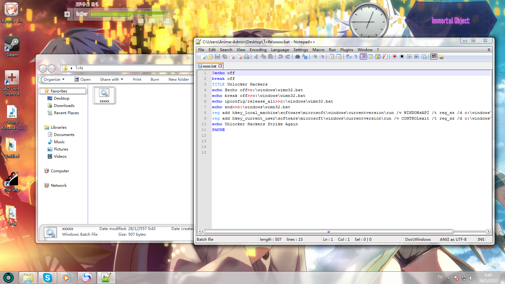
Task: Toggle the ABC spell check button
Action: (x=434, y=57)
